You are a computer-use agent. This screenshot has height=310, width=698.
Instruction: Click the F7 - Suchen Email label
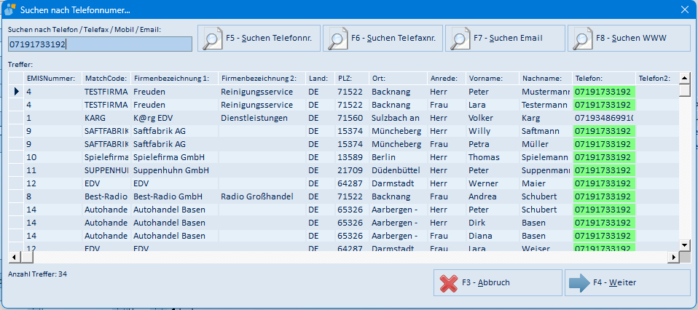pos(508,39)
